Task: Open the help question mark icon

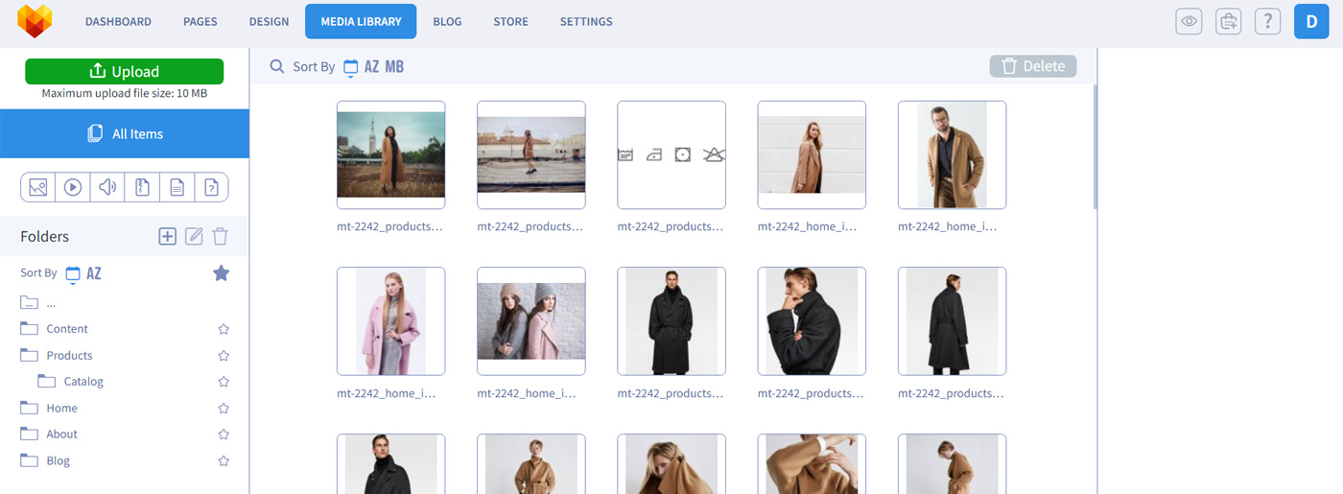Action: pyautogui.click(x=1267, y=21)
